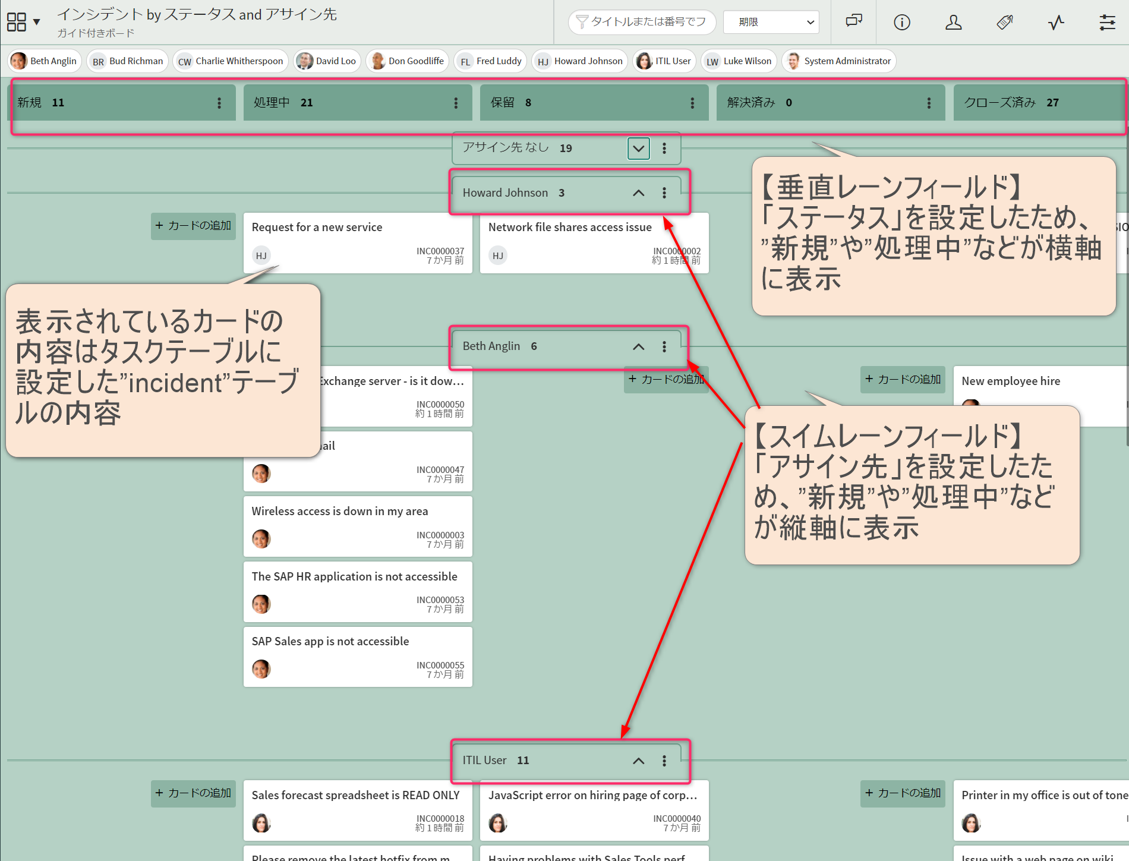Viewport: 1129px width, 861px height.
Task: Click the HJ avatar on Network file shares card
Action: pos(498,255)
